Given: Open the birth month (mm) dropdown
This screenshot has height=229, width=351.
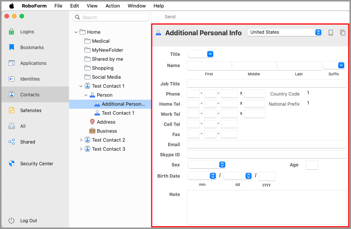Looking at the screenshot, I should [202, 176].
